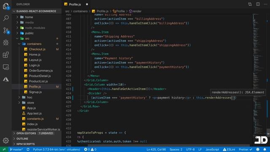Open the errors and warnings problems indicator
The width and height of the screenshot is (270, 152).
coord(90,149)
